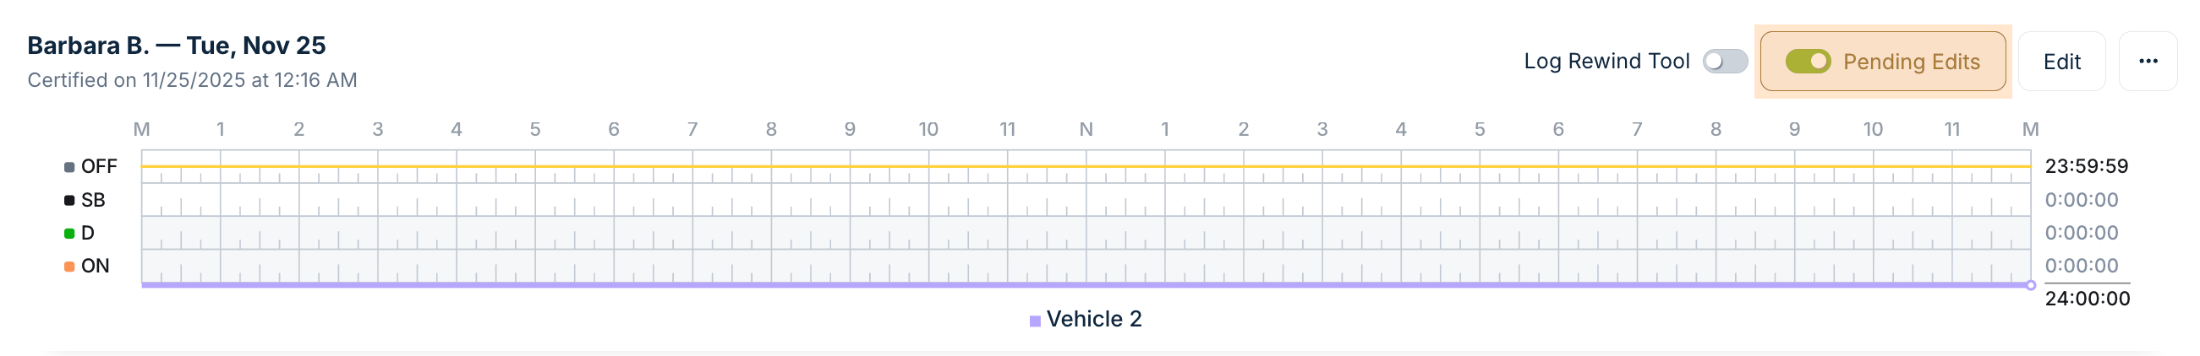The width and height of the screenshot is (2200, 356).
Task: Open the three-dots more options menu
Action: click(x=2148, y=62)
